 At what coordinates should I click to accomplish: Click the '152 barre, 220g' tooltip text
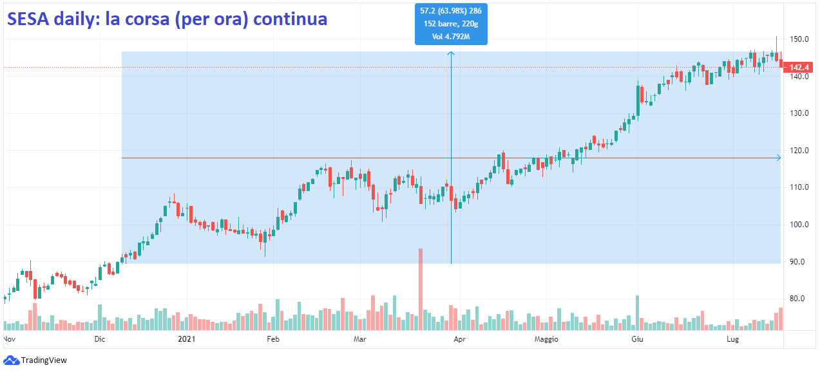(451, 24)
